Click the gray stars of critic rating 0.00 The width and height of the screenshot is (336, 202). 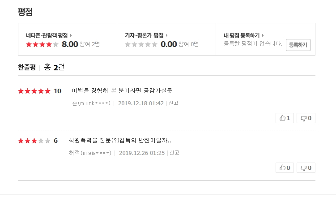point(141,44)
